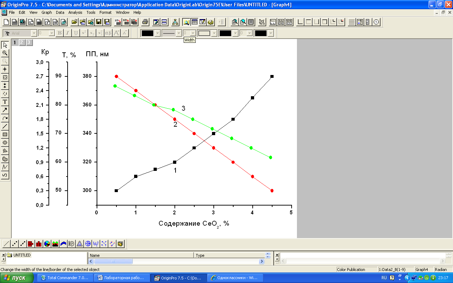Create a new project icon
This screenshot has height=283, width=453.
click(x=6, y=22)
